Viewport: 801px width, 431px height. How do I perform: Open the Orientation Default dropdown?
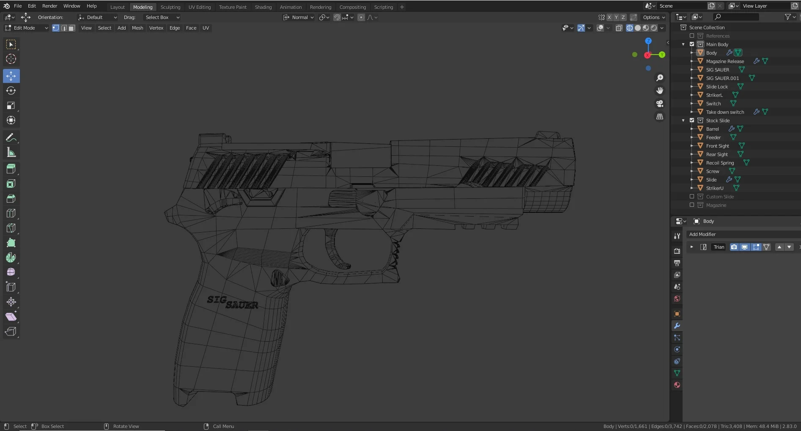[98, 17]
